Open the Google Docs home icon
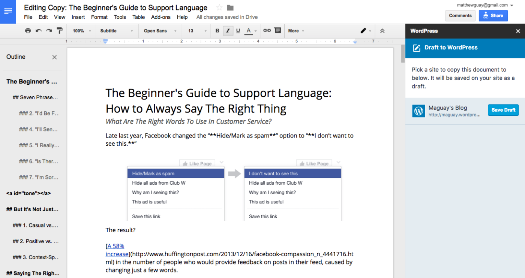Screen dimensions: 525x278 tap(8, 12)
